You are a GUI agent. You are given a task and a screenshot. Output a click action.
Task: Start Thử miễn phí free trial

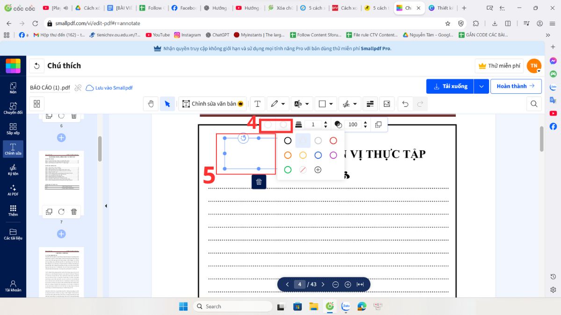click(499, 66)
